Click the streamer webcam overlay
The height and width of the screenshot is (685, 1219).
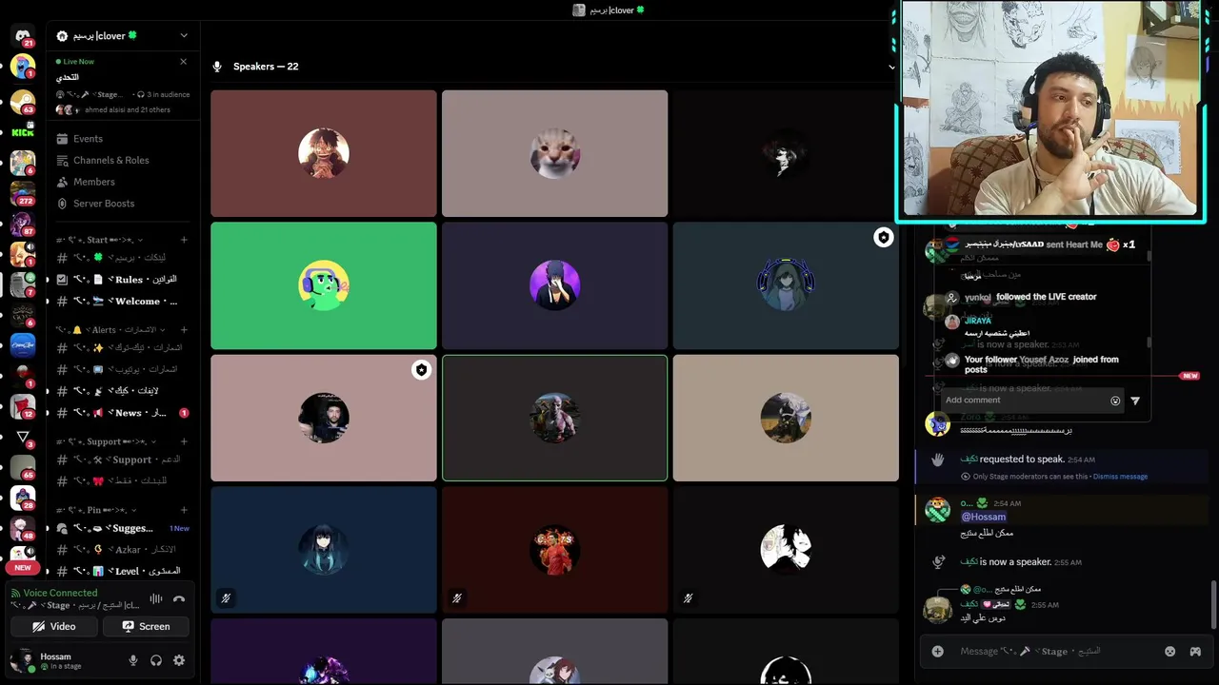pyautogui.click(x=1049, y=109)
